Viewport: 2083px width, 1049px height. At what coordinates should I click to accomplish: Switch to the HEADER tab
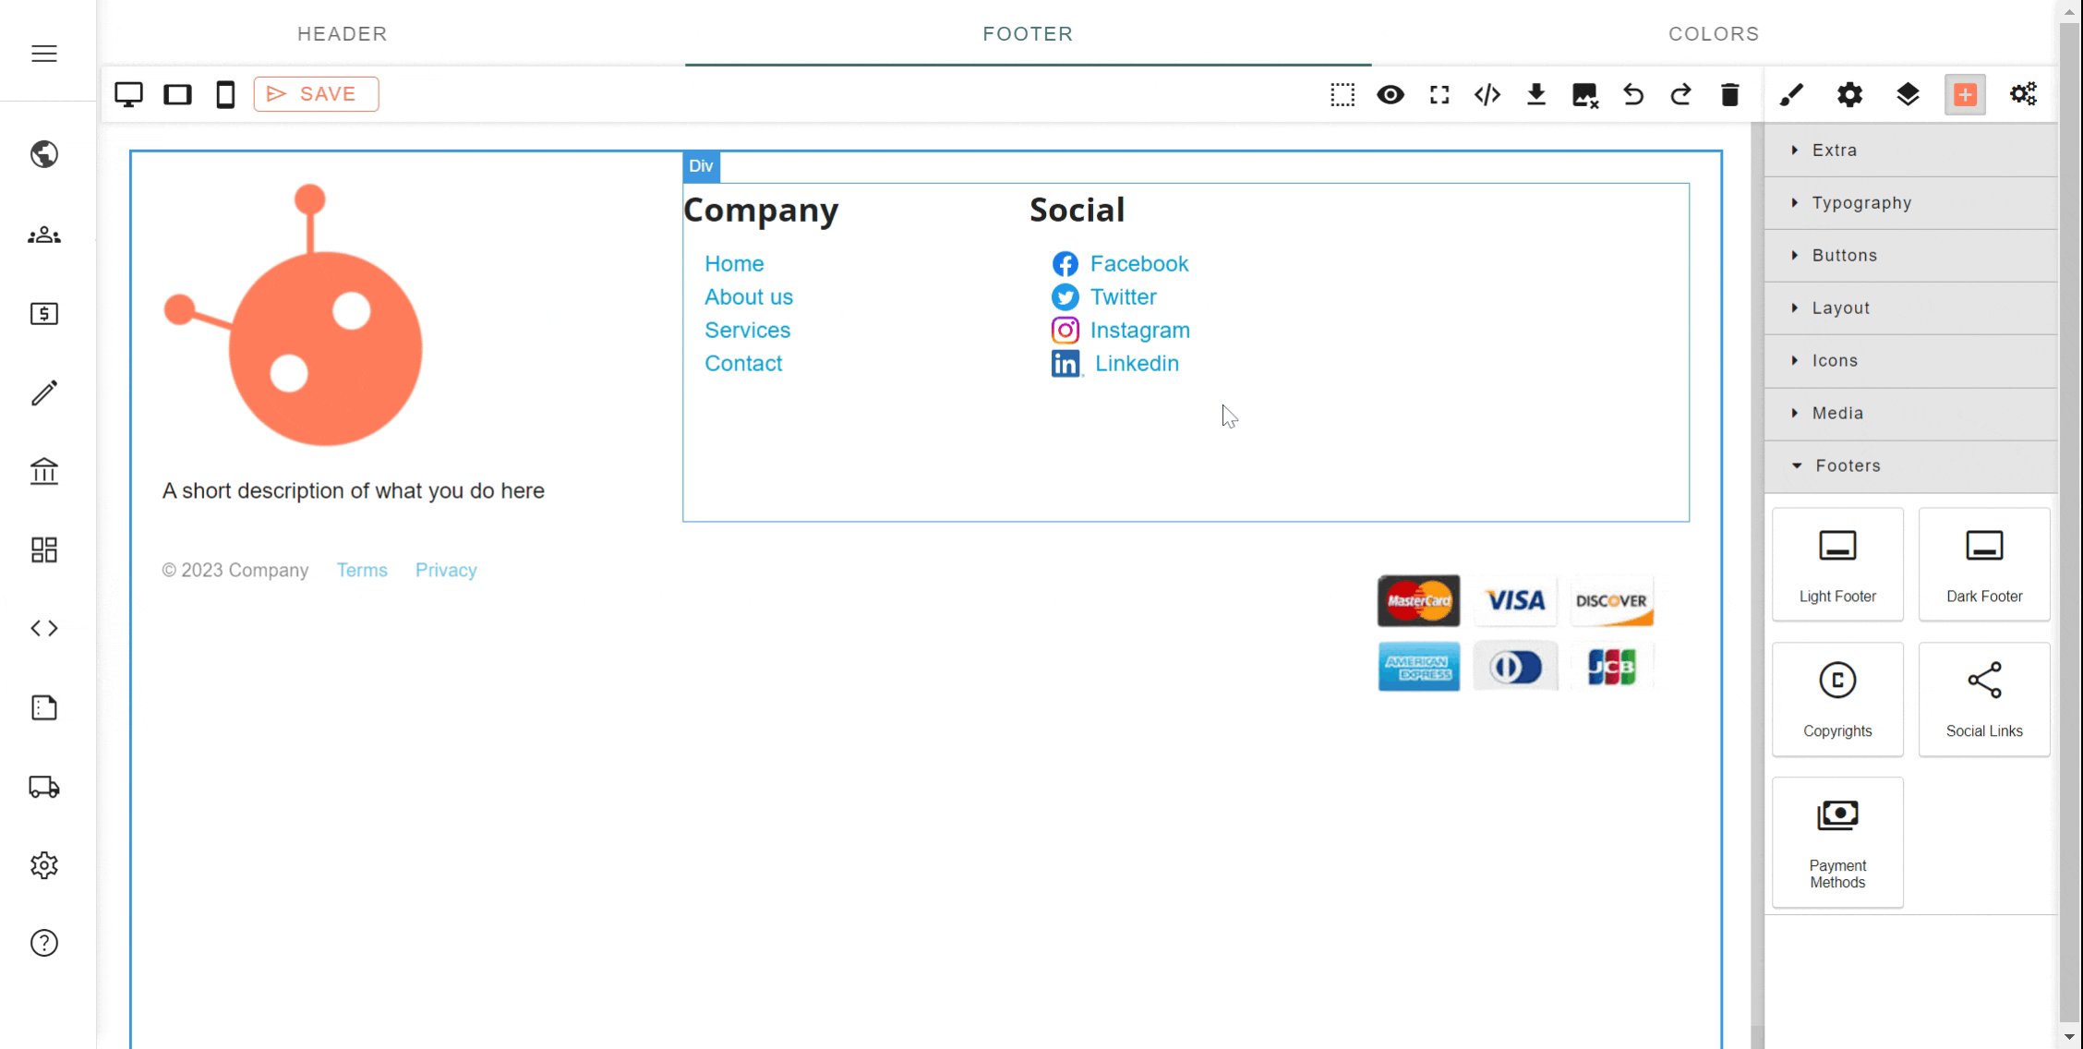tap(342, 34)
